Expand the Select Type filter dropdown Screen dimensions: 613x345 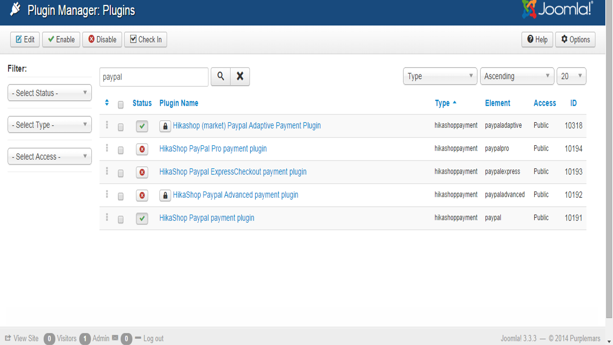tap(50, 125)
